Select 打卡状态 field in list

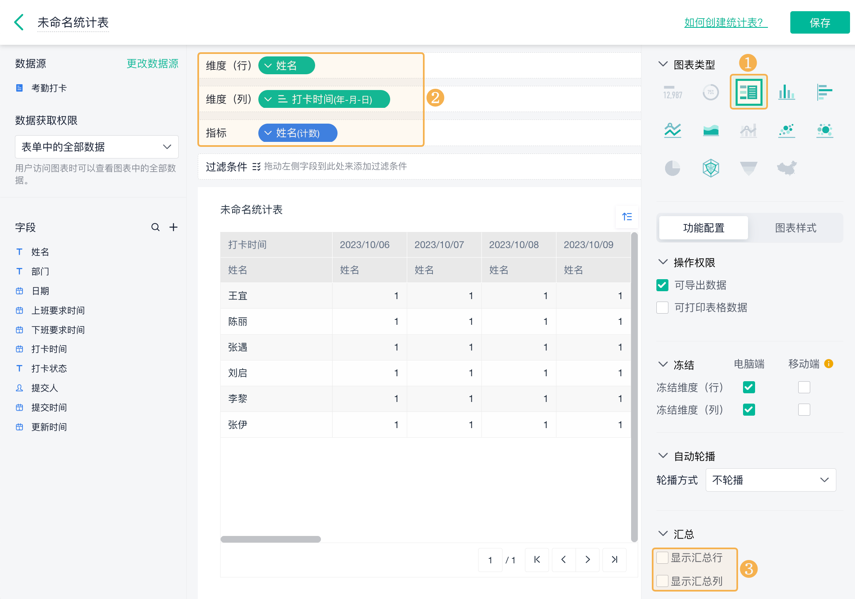pos(49,368)
